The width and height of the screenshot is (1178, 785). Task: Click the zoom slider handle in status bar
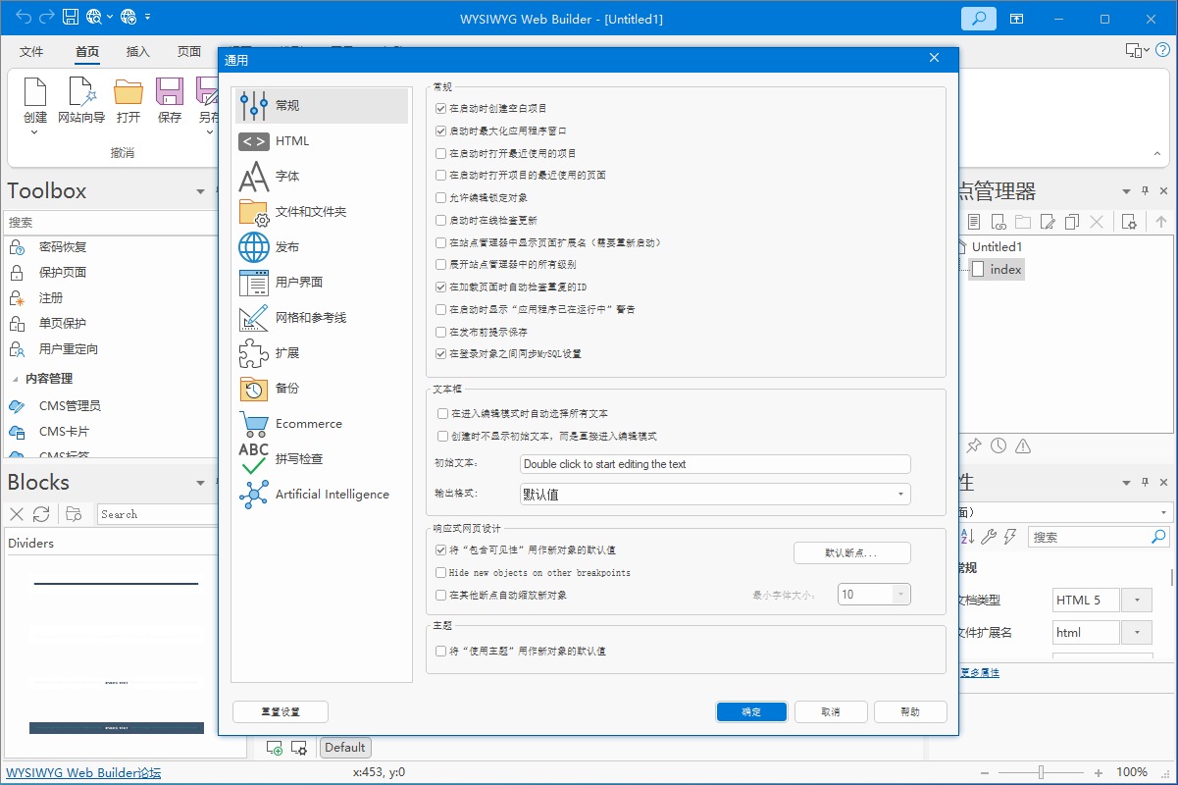click(x=1042, y=772)
